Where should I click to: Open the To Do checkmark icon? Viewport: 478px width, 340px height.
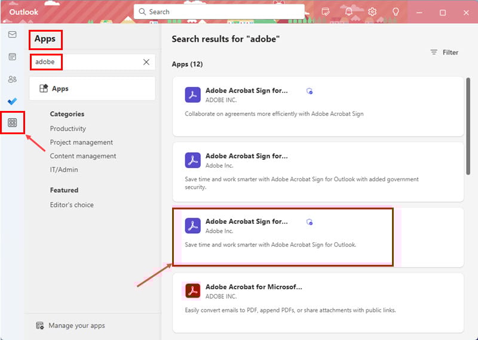(12, 101)
